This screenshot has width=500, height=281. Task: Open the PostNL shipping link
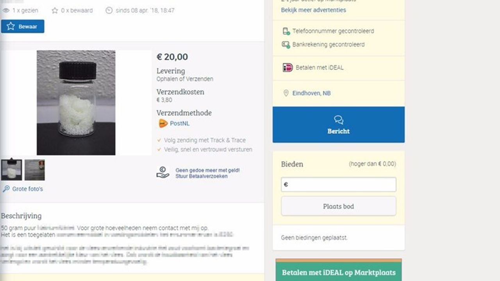coord(180,124)
